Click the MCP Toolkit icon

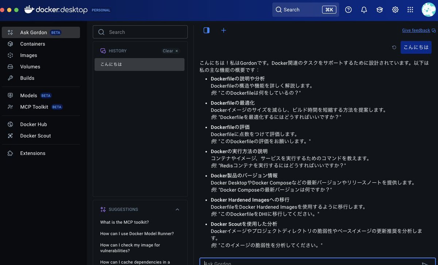coord(11,107)
